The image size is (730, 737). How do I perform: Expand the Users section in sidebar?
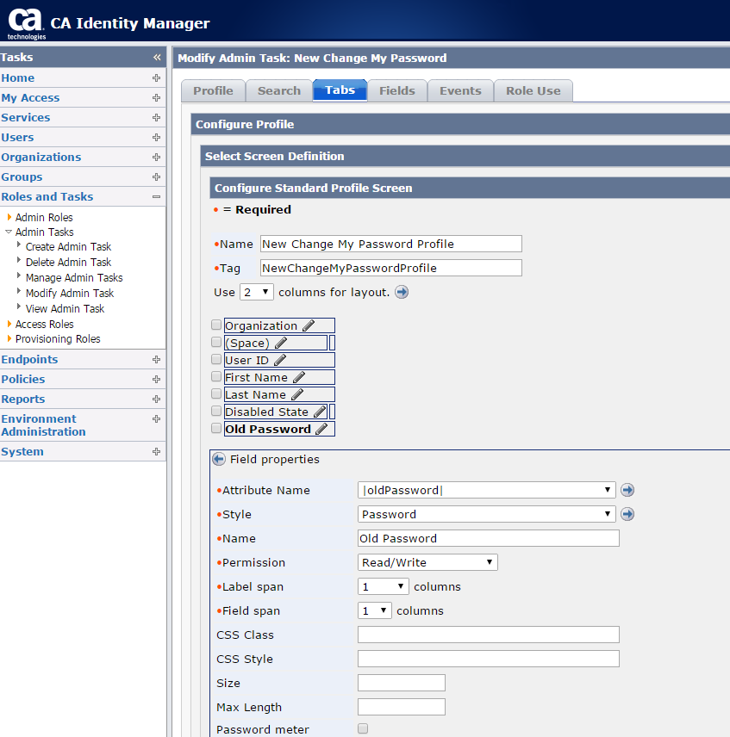click(156, 137)
